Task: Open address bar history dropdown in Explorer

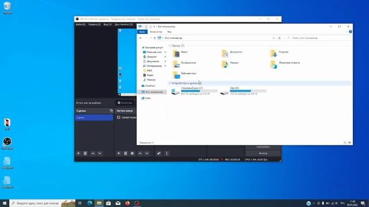Action: click(x=273, y=38)
